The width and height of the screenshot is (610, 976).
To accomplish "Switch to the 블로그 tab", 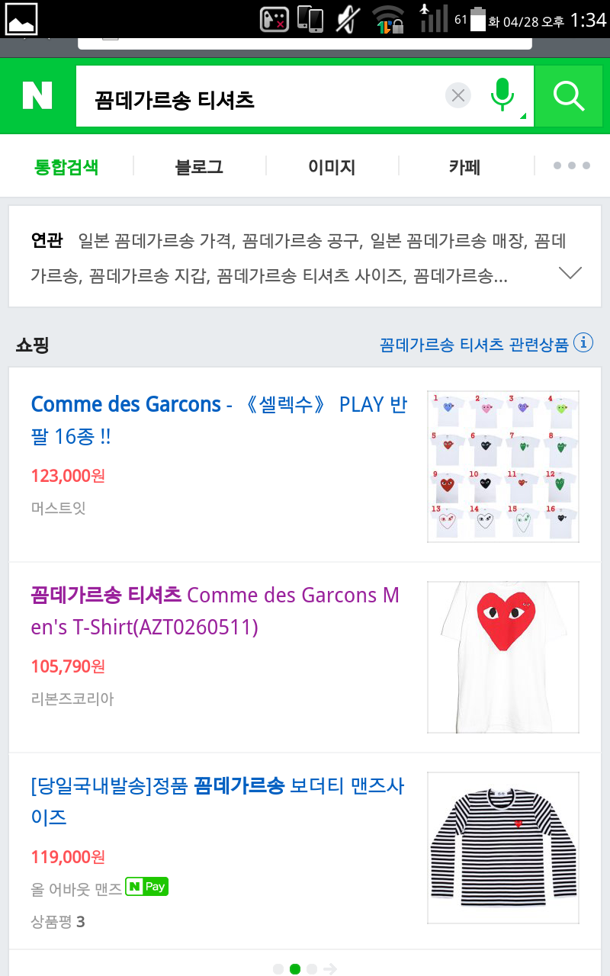I will coord(199,167).
